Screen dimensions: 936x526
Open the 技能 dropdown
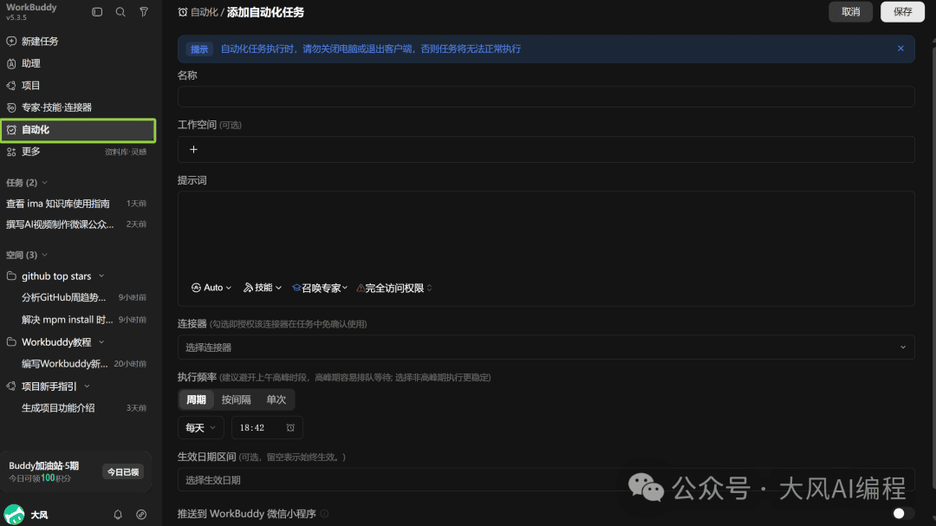(263, 288)
